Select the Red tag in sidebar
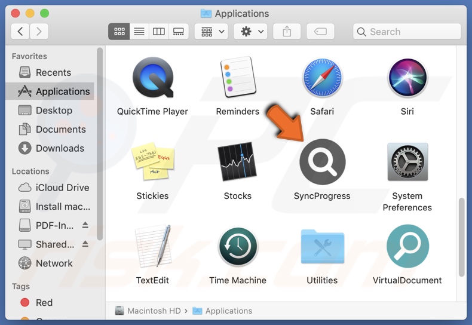472x325 pixels. coord(50,302)
